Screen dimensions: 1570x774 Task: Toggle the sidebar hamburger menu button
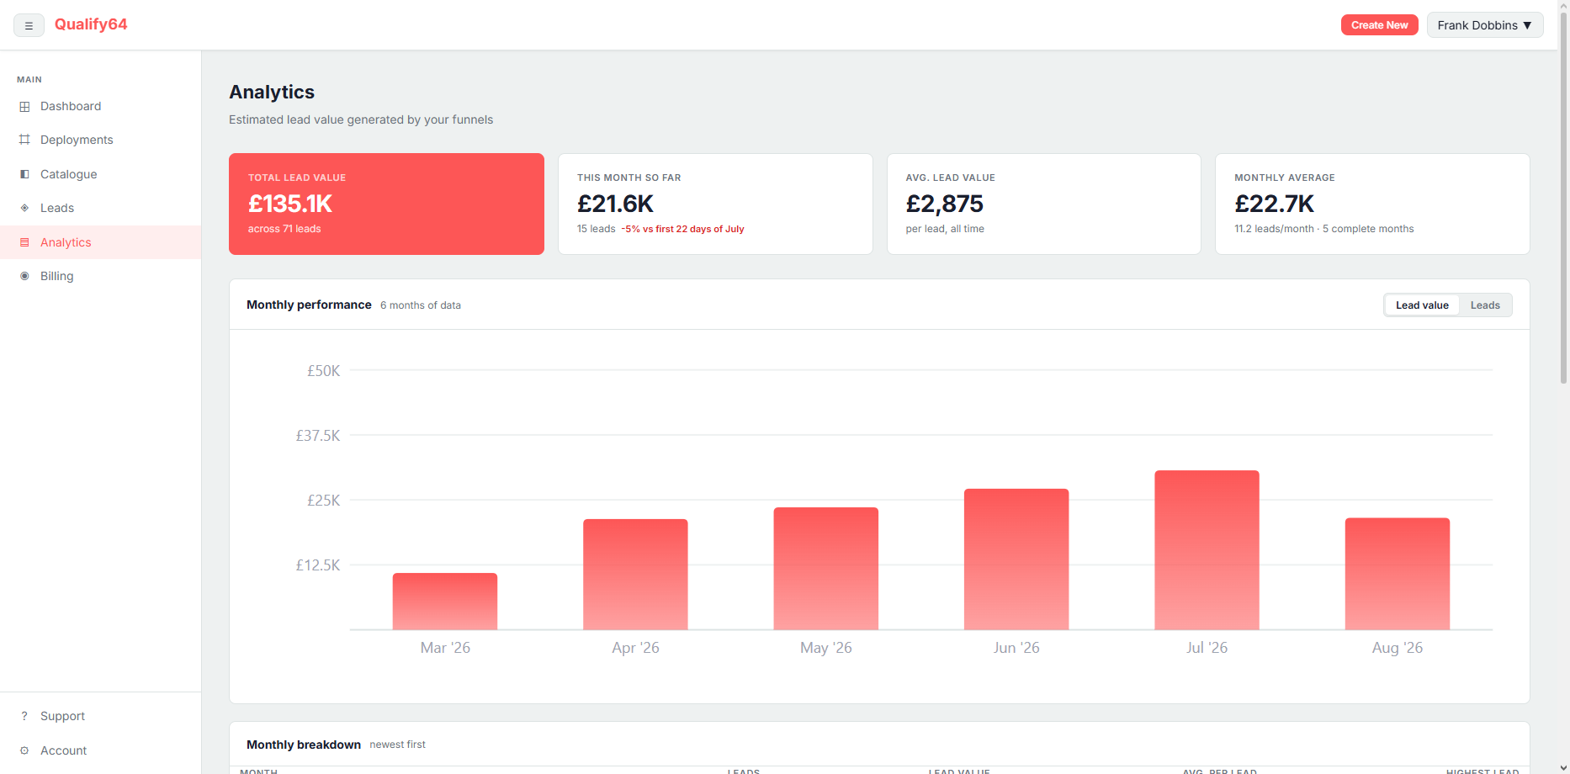[x=29, y=25]
